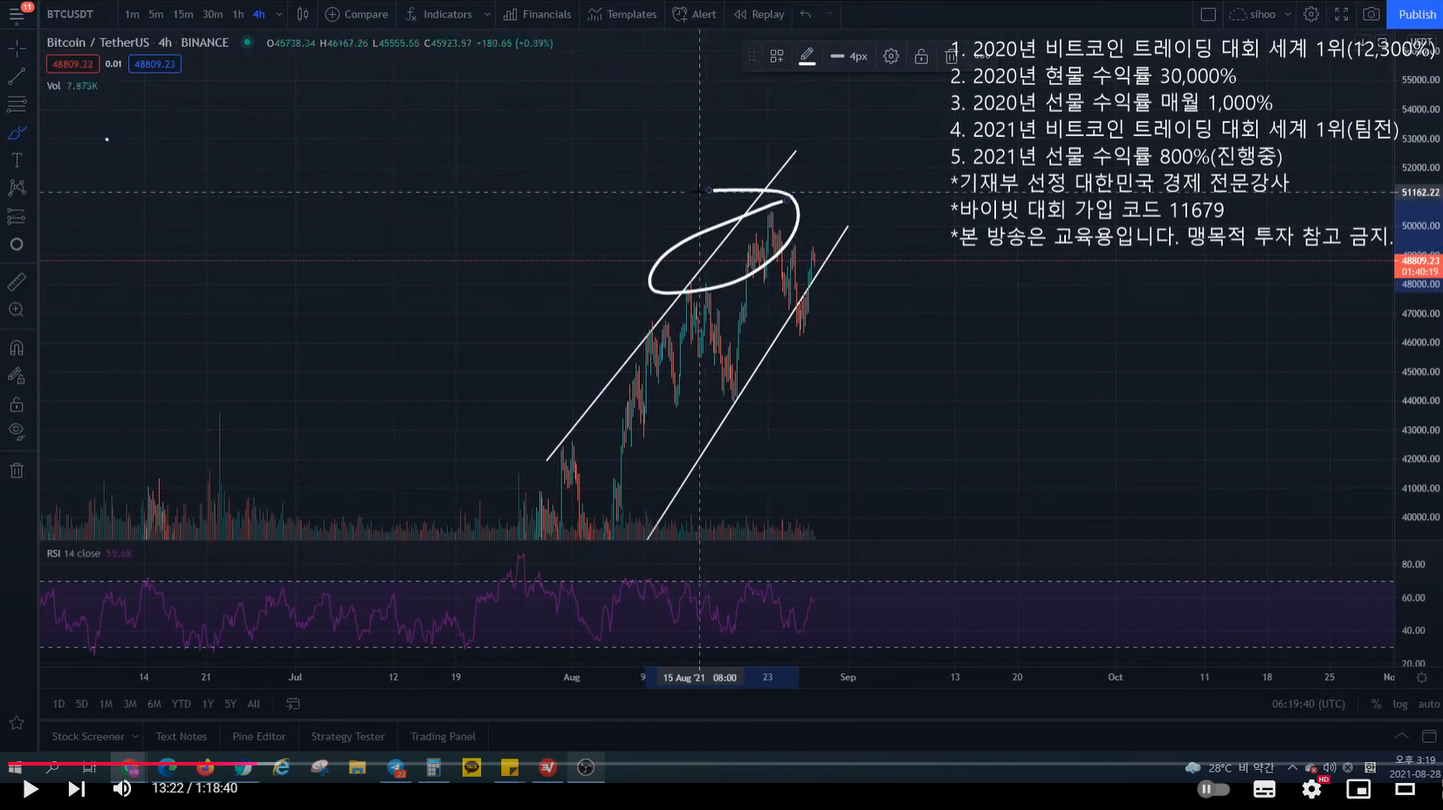Click BTCUSDT symbol search field
The height and width of the screenshot is (810, 1443).
click(70, 14)
